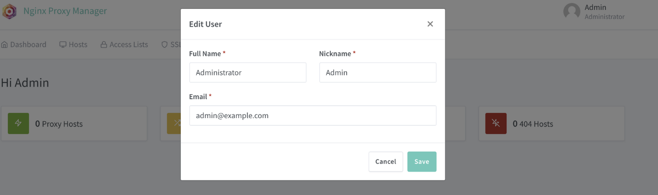Focus the Full Name input field
The height and width of the screenshot is (195, 658).
pos(248,73)
